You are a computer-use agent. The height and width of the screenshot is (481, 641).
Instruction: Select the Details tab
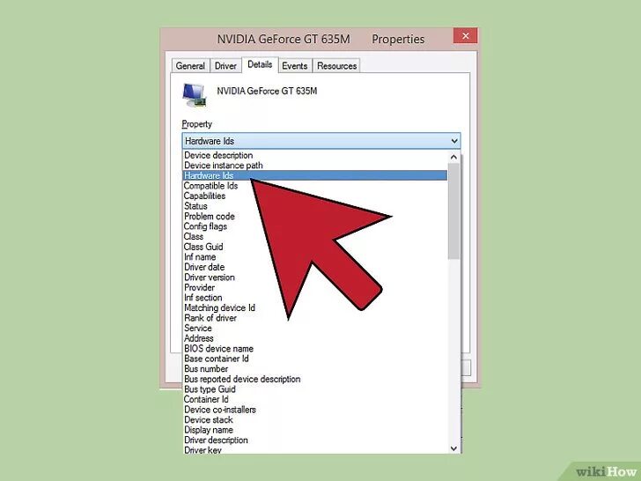tap(260, 64)
